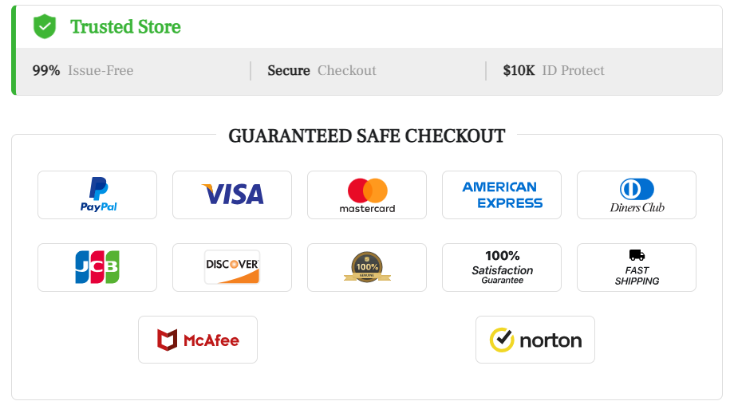Click the 100% genuine gold seal badge
Viewport: 730px width, 409px height.
coord(367,267)
